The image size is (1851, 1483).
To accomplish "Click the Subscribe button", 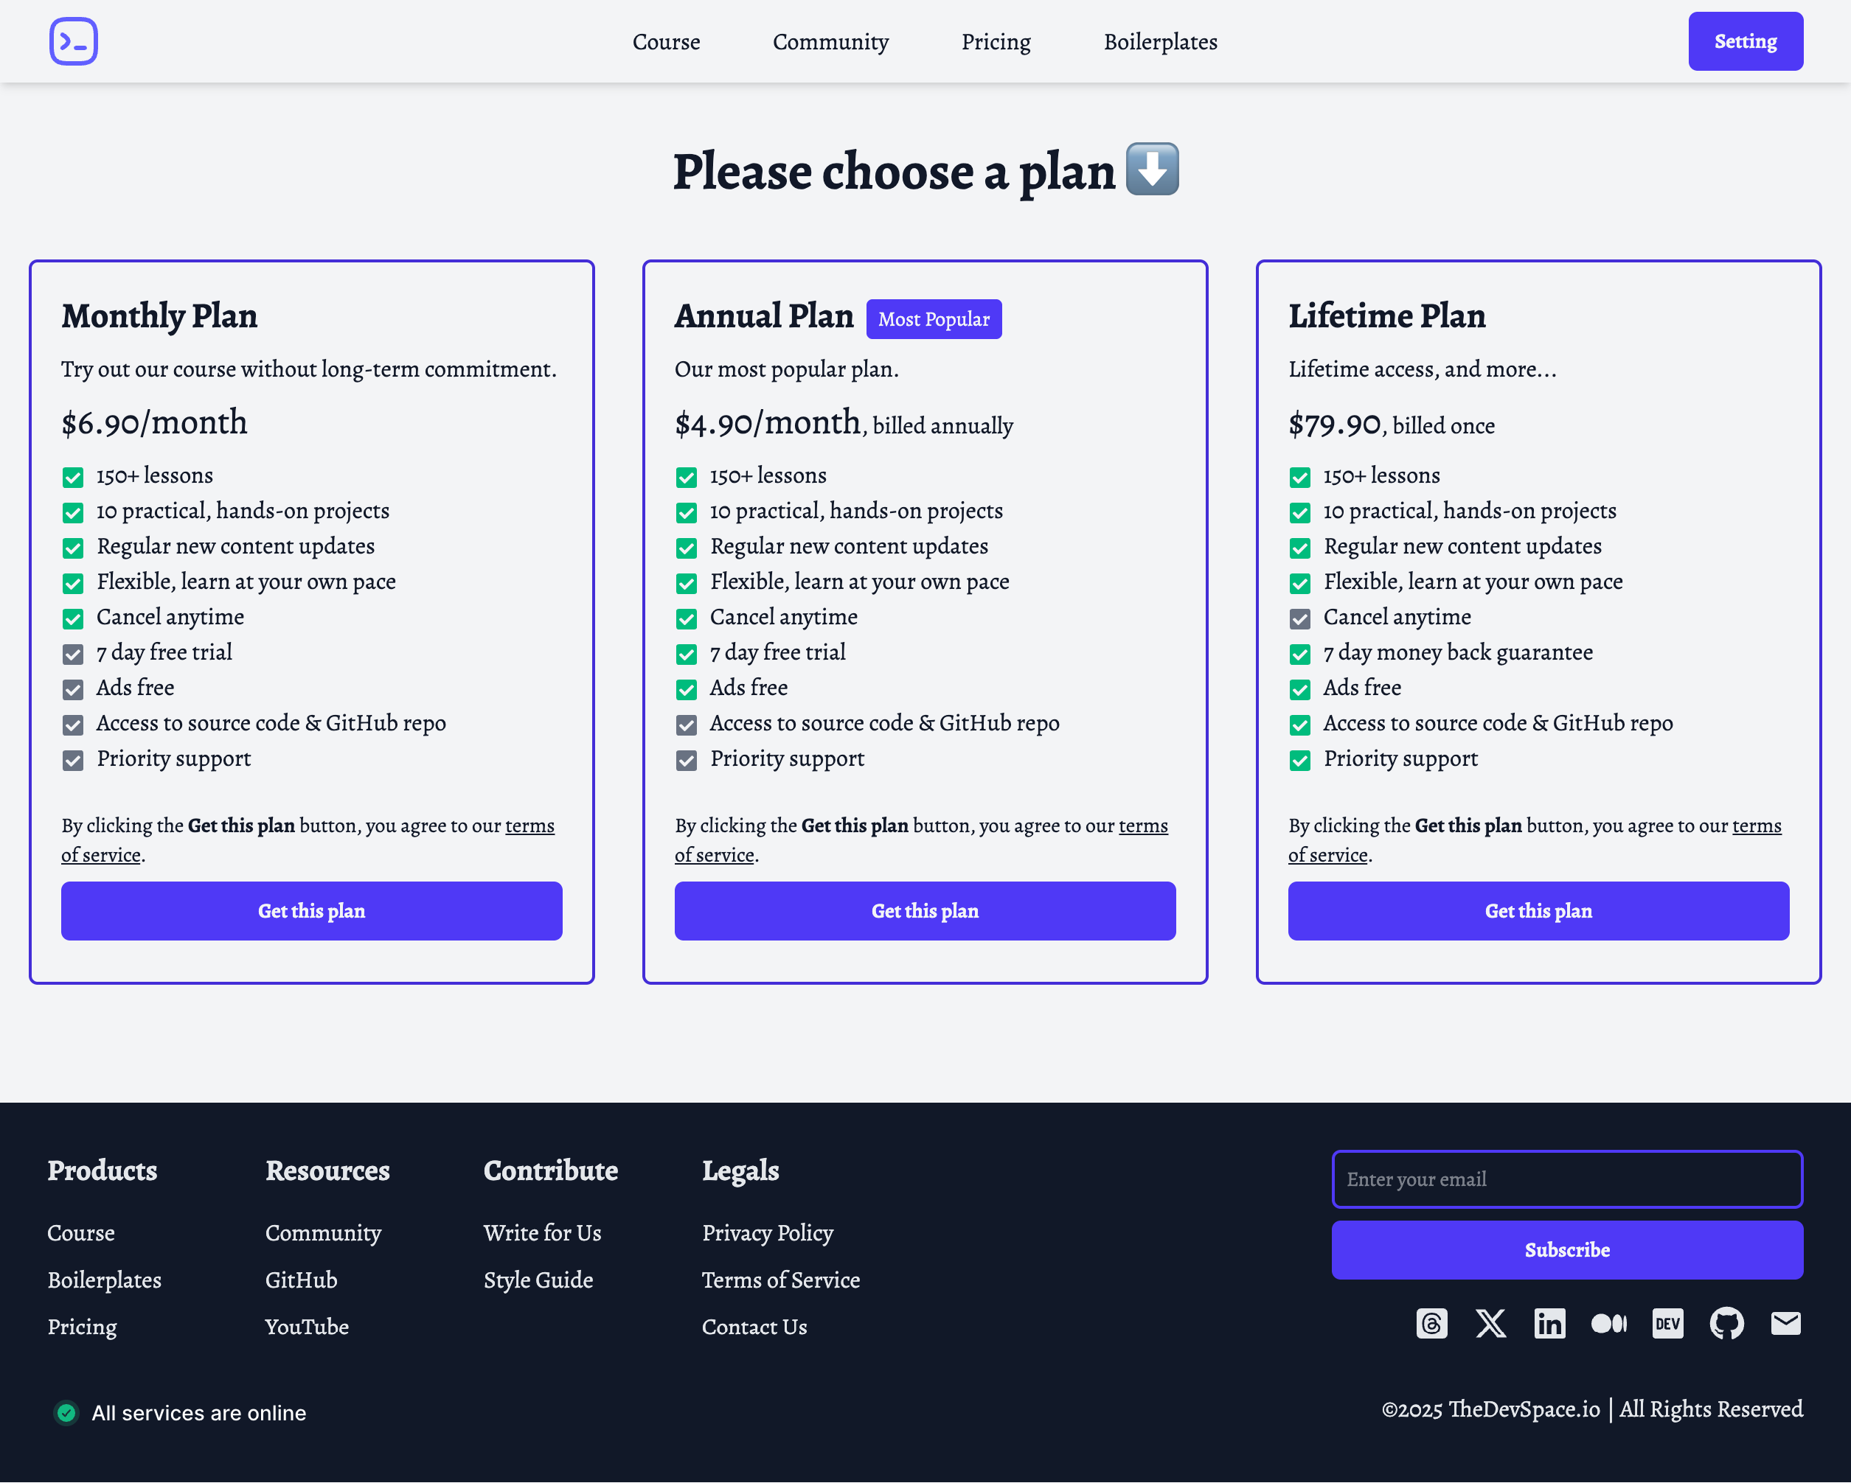I will (1567, 1249).
